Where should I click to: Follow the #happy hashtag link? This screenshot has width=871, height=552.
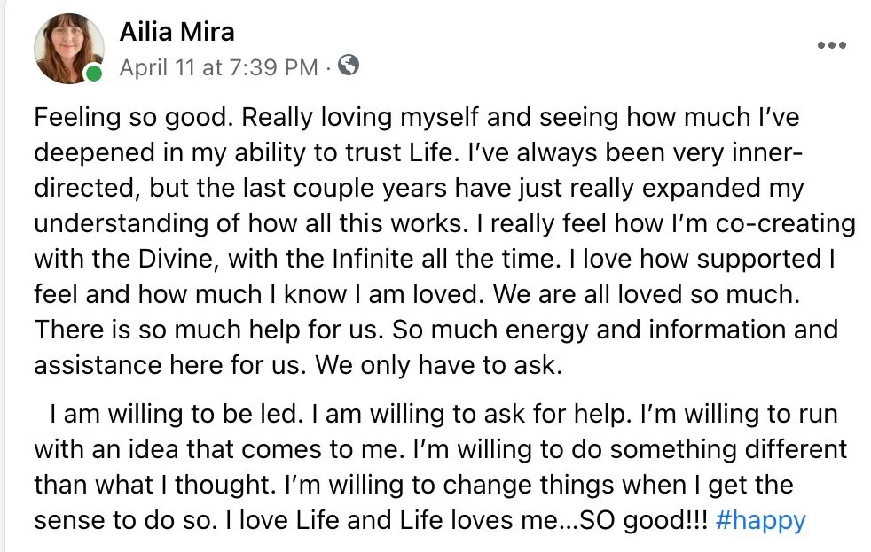pos(760,520)
